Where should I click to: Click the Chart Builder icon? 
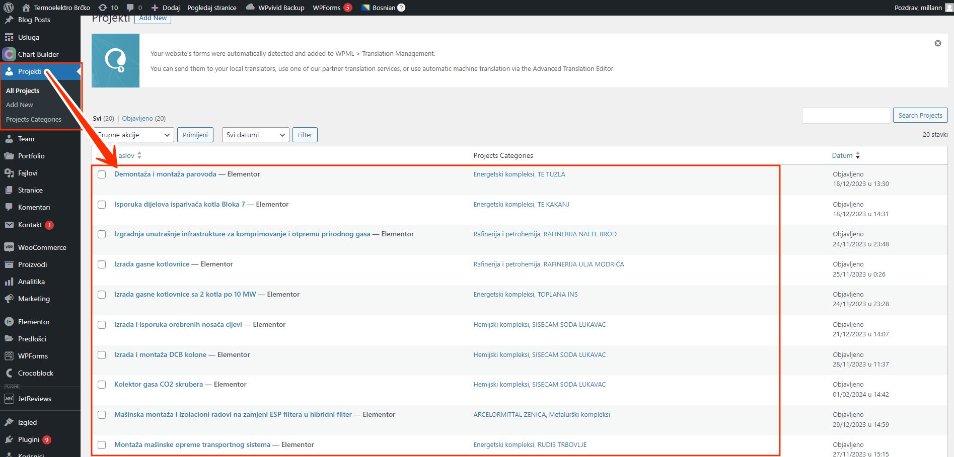point(9,54)
